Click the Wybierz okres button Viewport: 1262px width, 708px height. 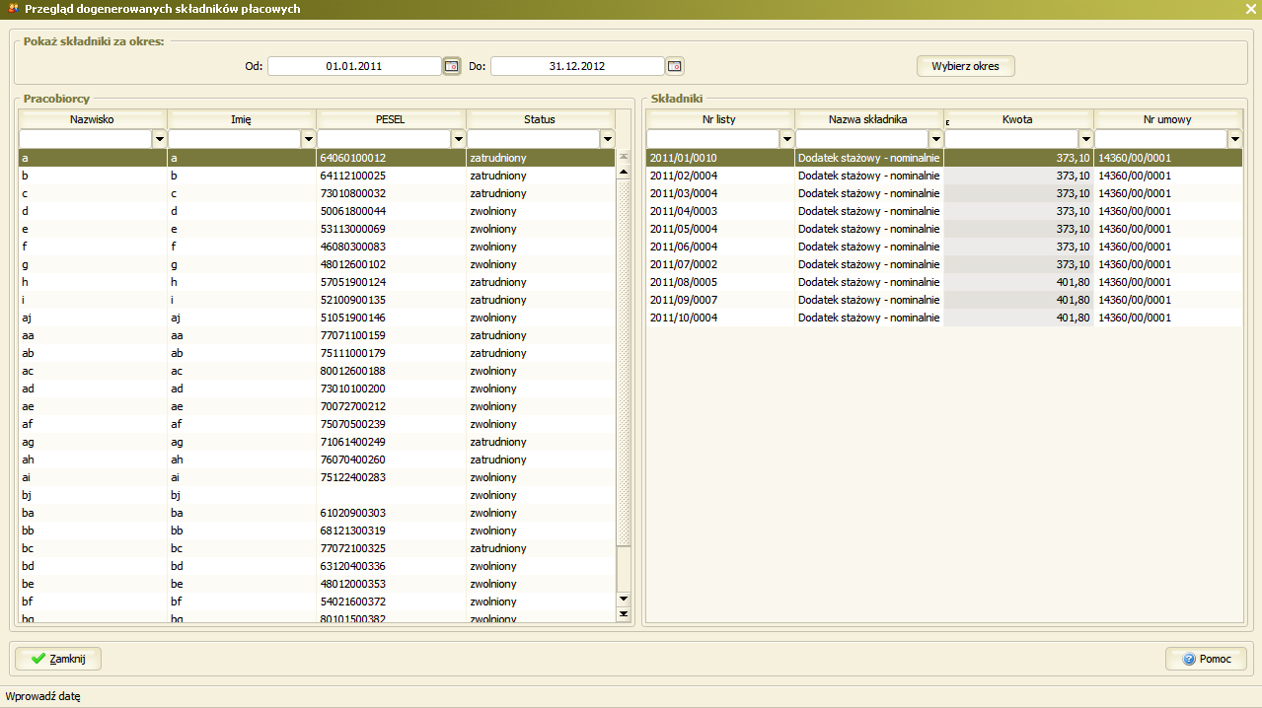click(x=966, y=66)
